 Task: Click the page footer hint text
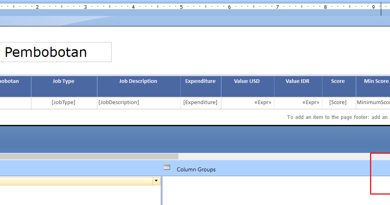coord(338,117)
